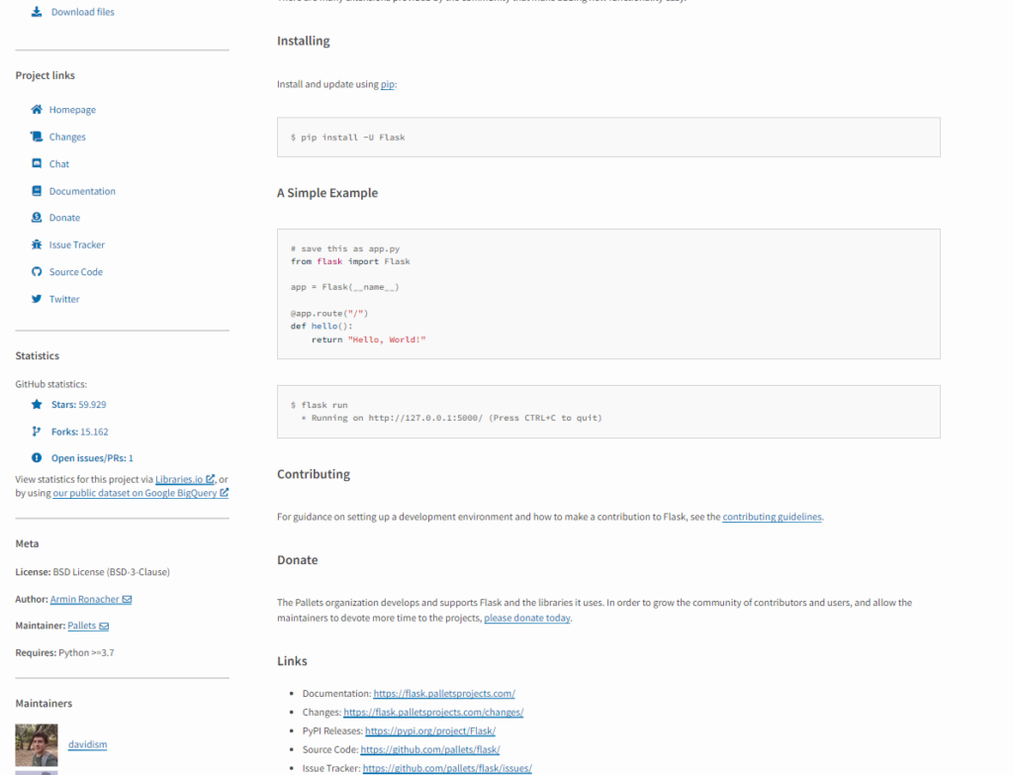Open the contributing guidelines link
Screen dimensions: 1013x775
click(x=772, y=517)
